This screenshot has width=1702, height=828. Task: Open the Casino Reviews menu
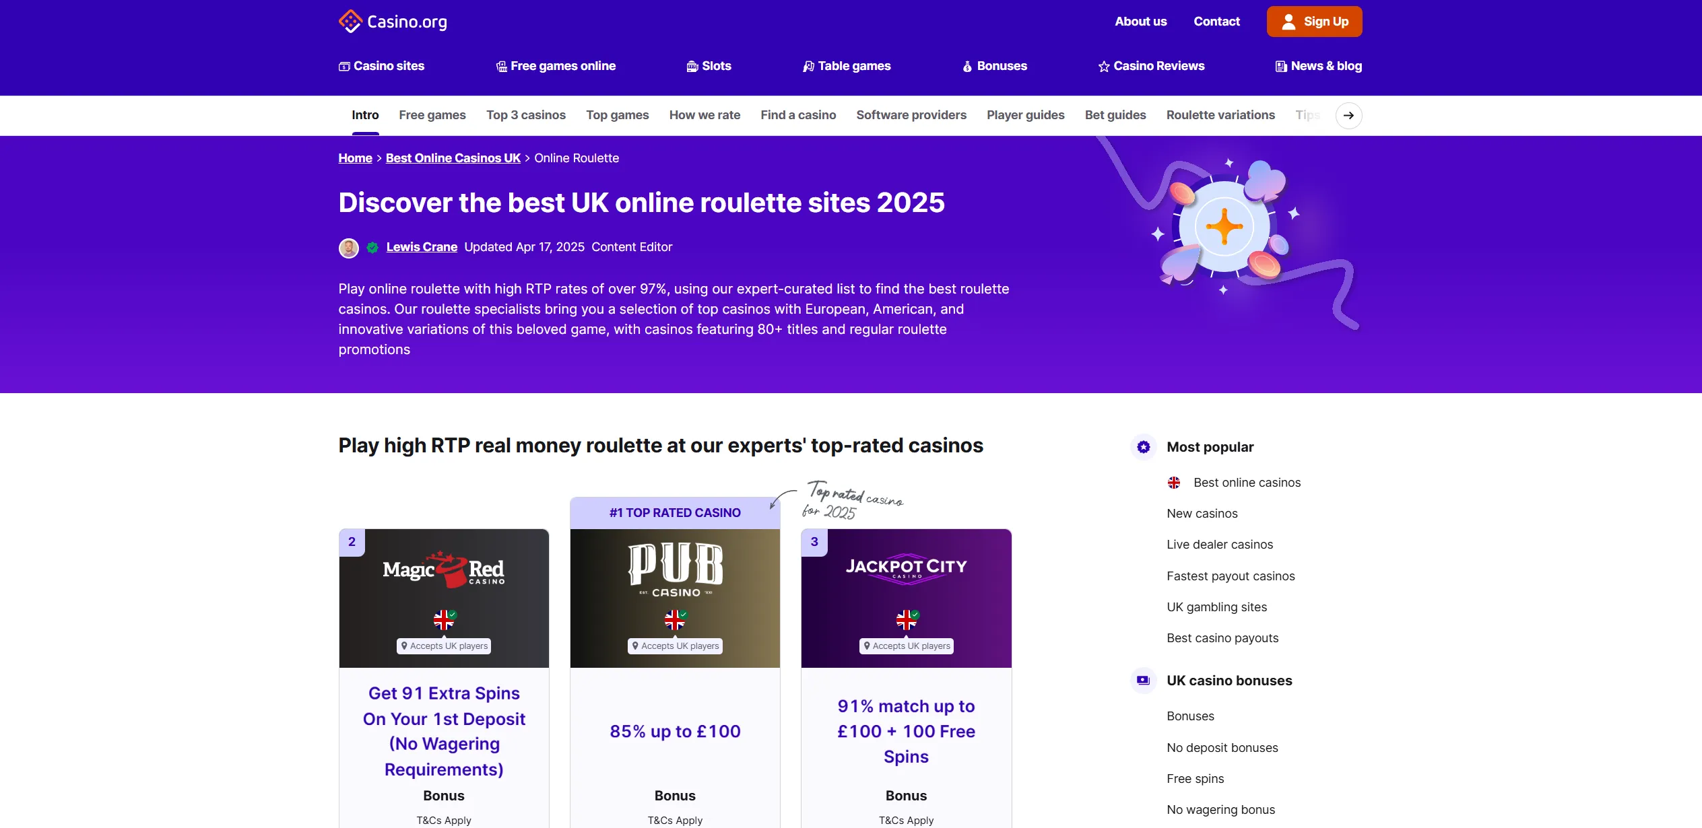pos(1151,66)
